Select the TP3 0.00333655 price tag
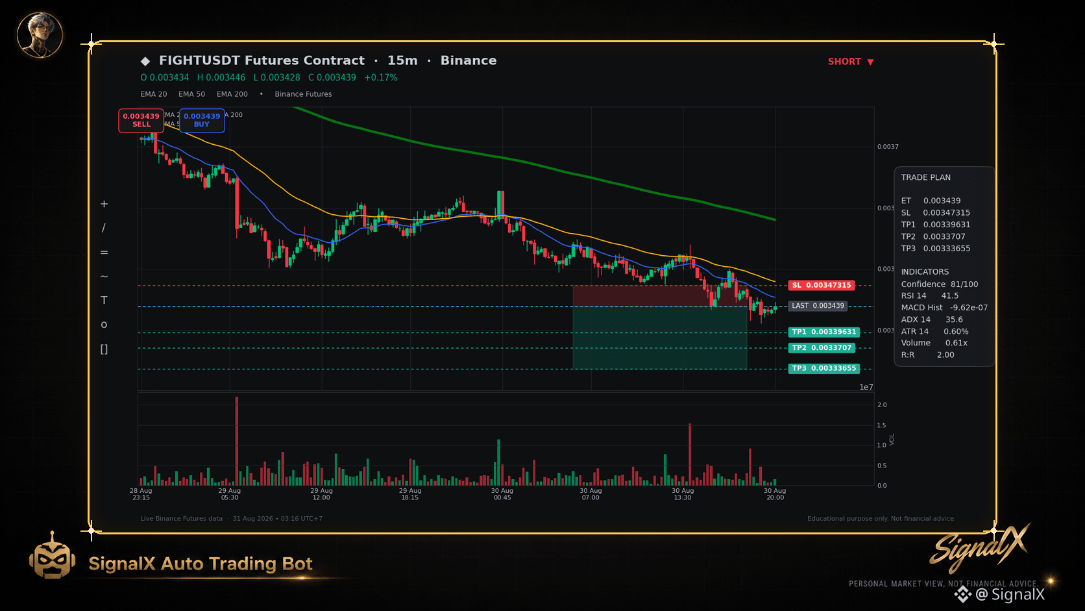The width and height of the screenshot is (1085, 611). point(824,369)
